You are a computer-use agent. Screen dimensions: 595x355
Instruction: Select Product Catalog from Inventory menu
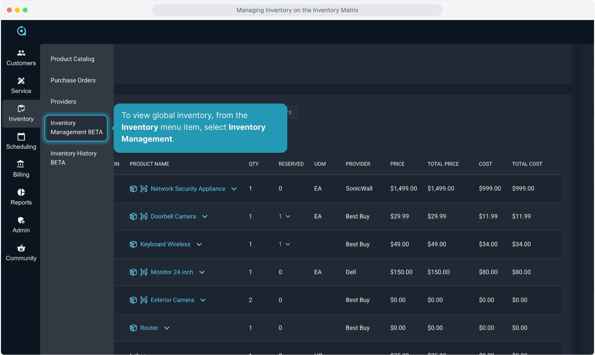(72, 59)
